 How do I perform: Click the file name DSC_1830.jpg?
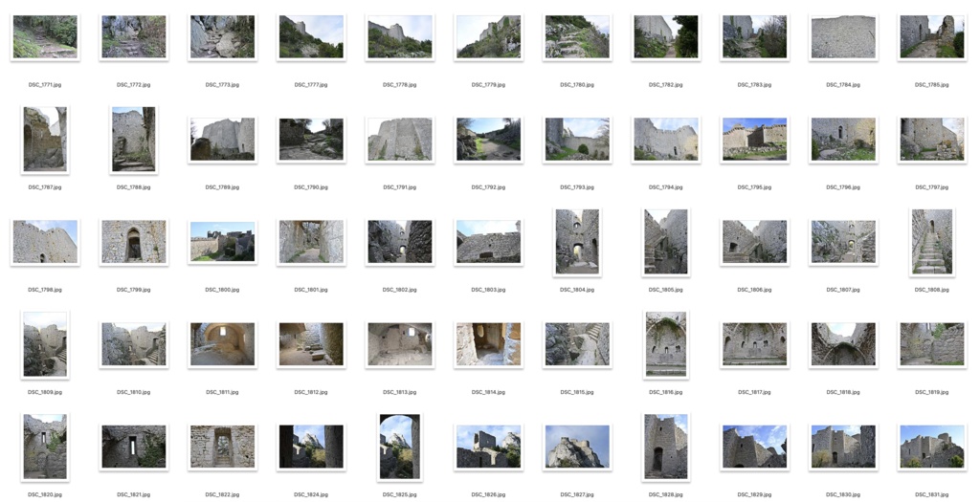click(x=843, y=494)
